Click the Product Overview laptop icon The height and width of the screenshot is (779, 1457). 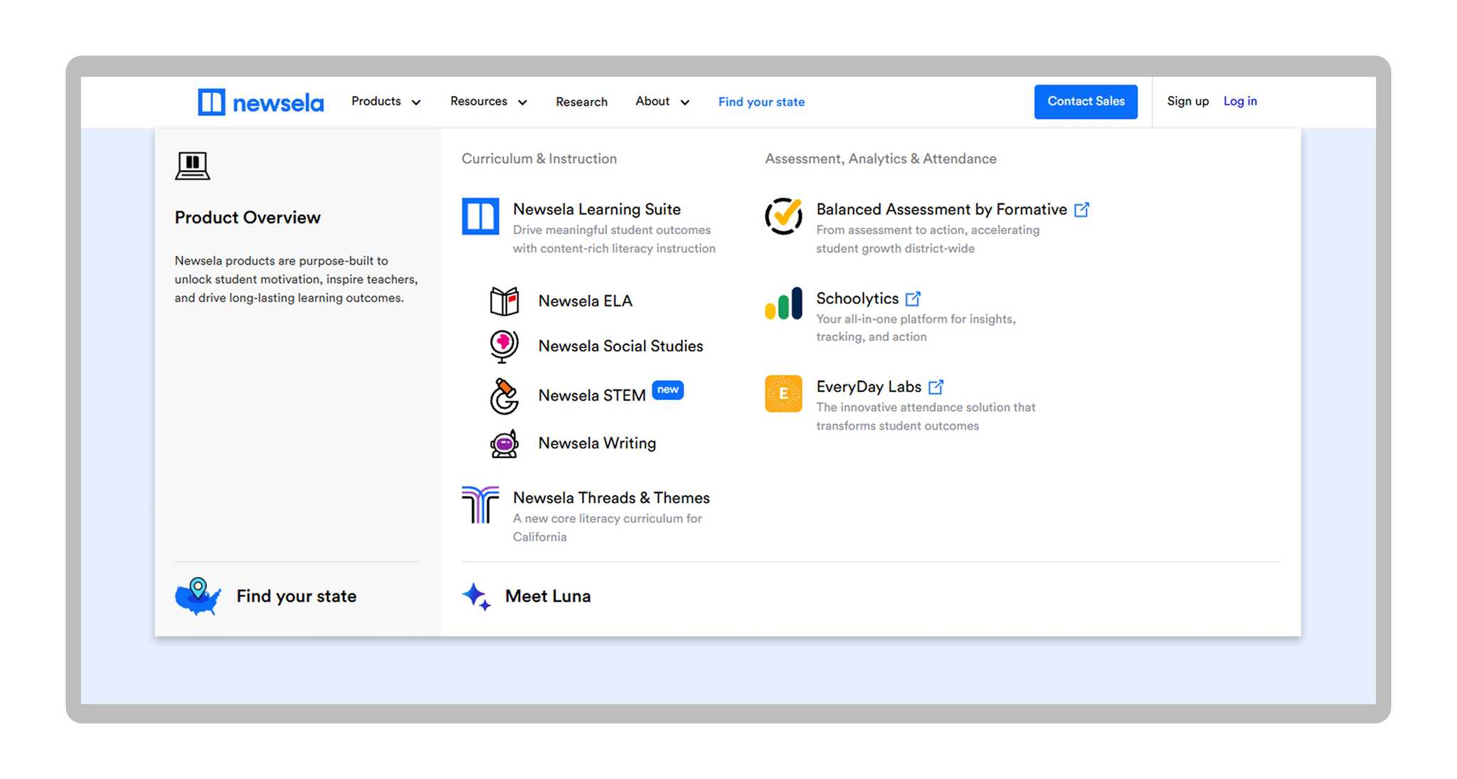point(192,166)
